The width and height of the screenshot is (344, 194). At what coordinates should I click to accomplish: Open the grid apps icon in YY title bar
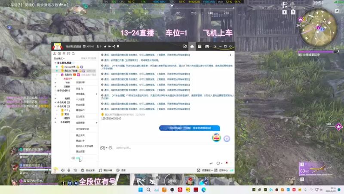coord(200,47)
